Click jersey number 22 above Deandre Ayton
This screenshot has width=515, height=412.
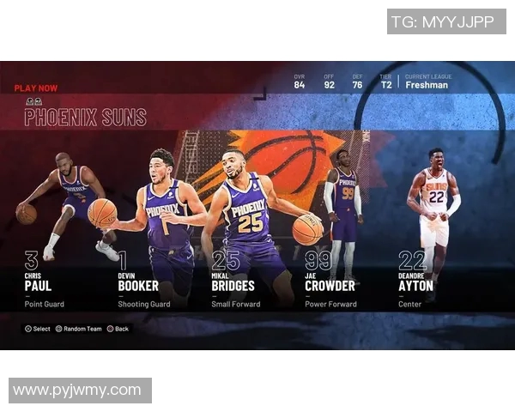coord(413,260)
